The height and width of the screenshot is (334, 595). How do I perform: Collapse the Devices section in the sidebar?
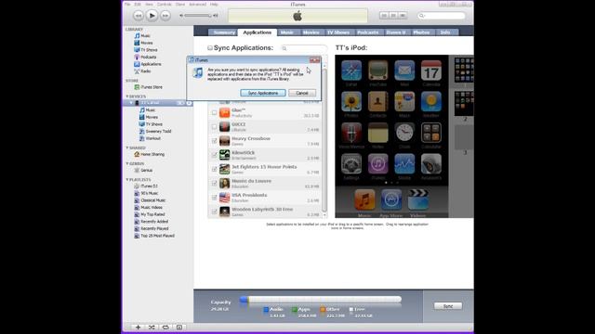[x=127, y=96]
